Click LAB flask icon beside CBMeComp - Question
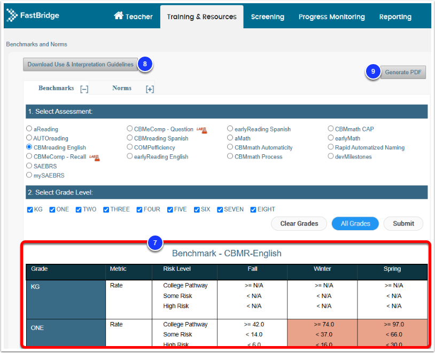 [x=202, y=130]
